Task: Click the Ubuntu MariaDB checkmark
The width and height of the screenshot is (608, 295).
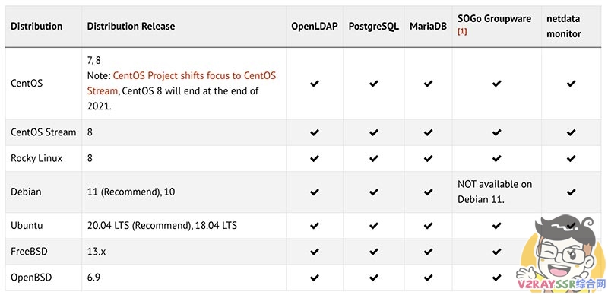Action: [x=428, y=225]
